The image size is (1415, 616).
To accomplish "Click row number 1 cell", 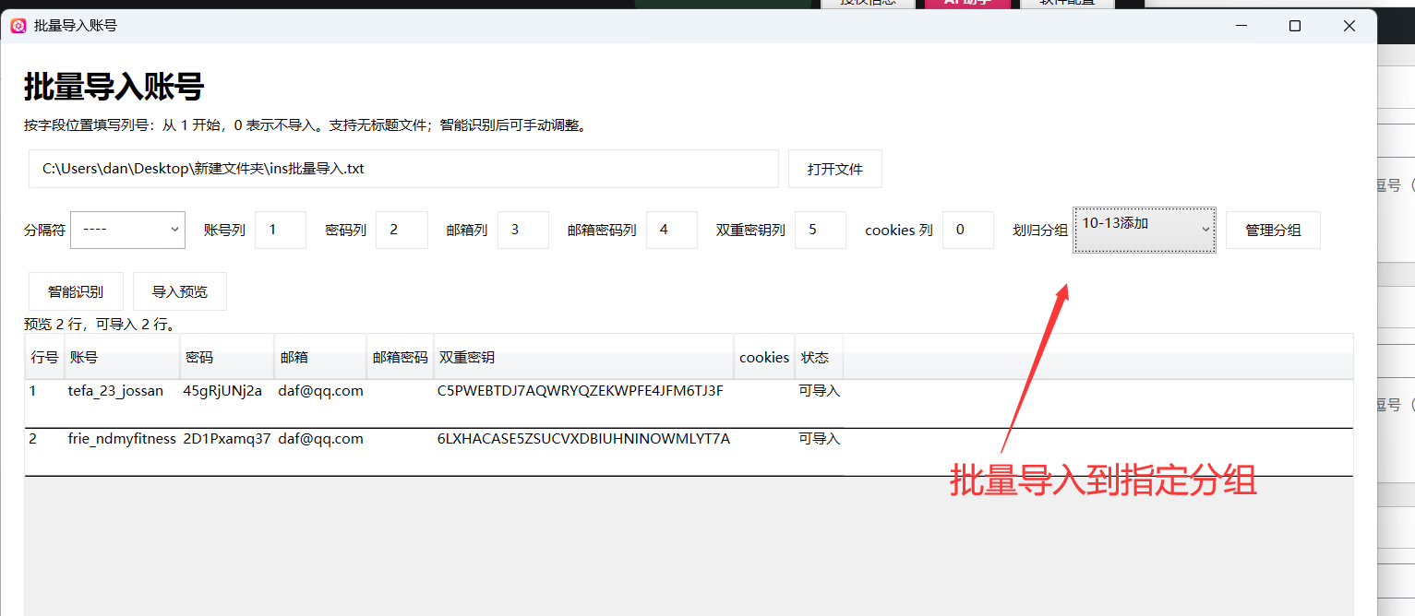I will click(33, 391).
